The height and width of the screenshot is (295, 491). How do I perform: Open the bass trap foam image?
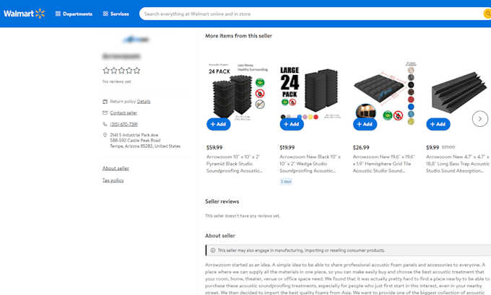click(458, 92)
